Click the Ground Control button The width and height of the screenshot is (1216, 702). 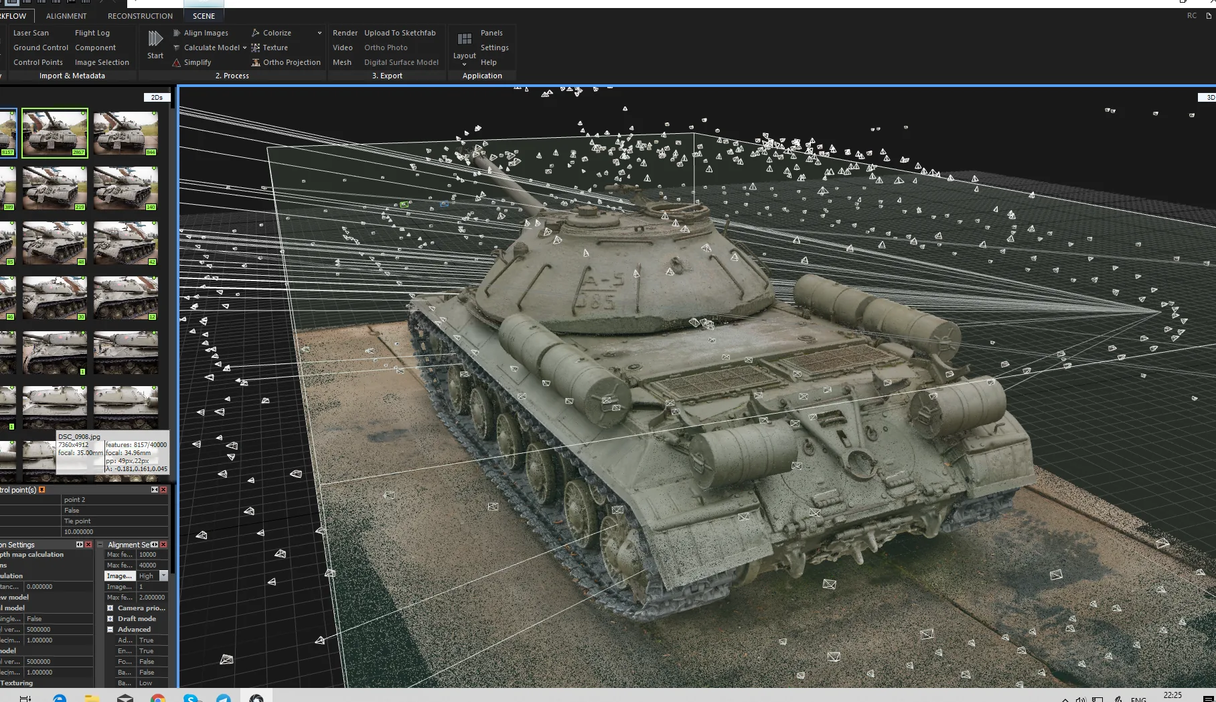pos(41,48)
